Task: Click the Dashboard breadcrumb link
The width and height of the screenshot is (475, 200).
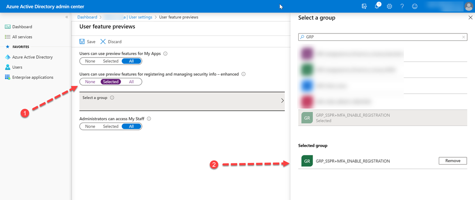Action: pyautogui.click(x=87, y=17)
